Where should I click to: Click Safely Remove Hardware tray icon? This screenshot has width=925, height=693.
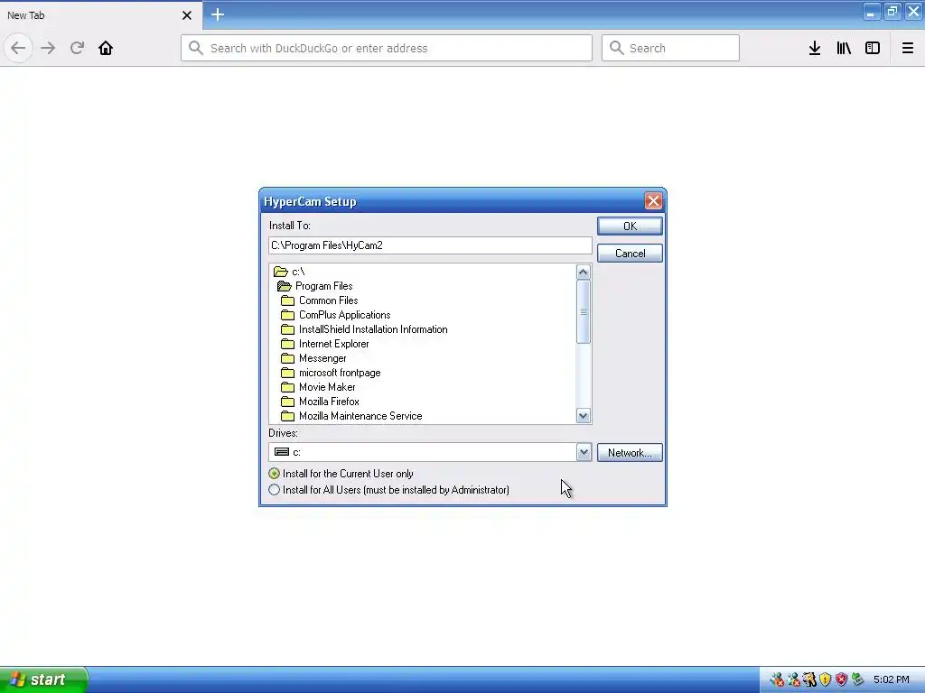[857, 680]
